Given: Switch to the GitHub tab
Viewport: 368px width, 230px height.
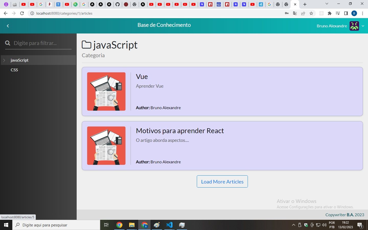Looking at the screenshot, I should tap(118, 4).
